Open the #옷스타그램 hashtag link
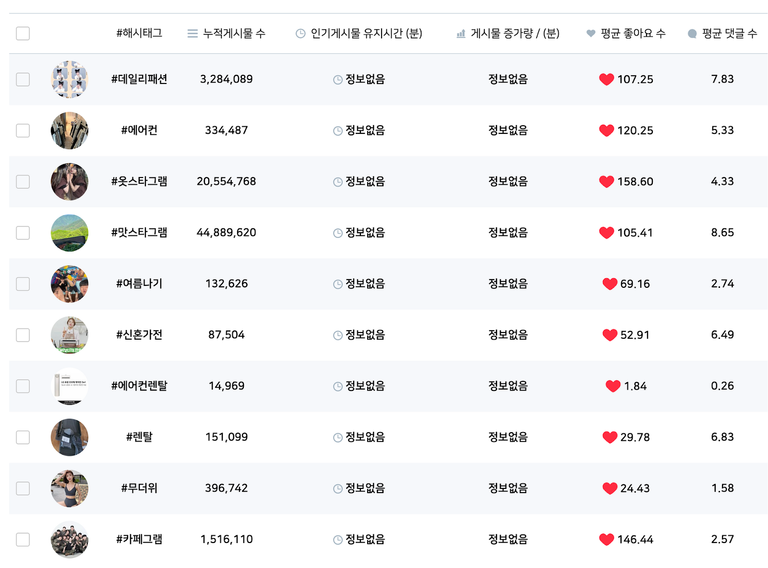Image resolution: width=768 pixels, height=568 pixels. click(x=139, y=181)
